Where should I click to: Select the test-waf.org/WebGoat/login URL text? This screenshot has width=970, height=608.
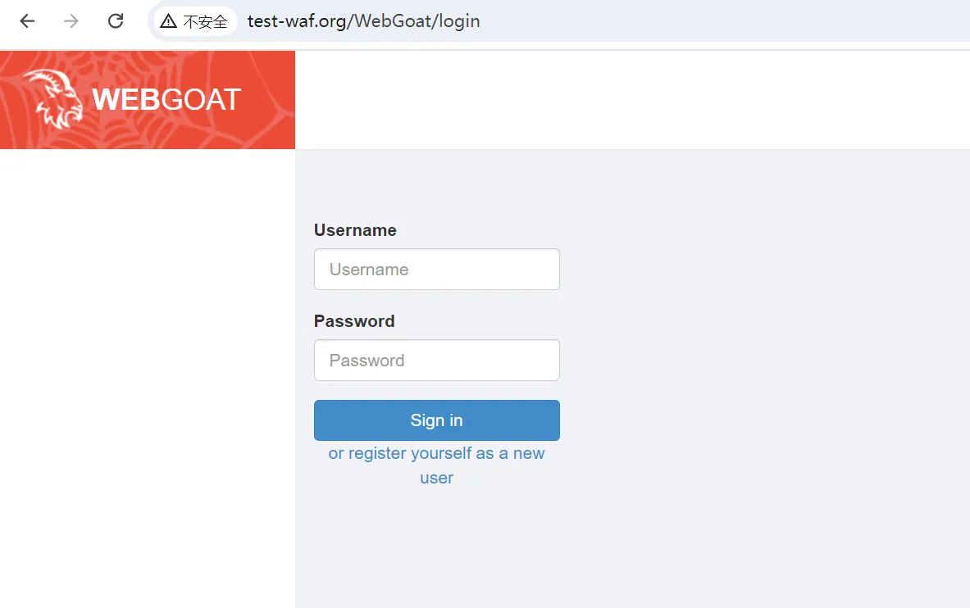click(363, 21)
